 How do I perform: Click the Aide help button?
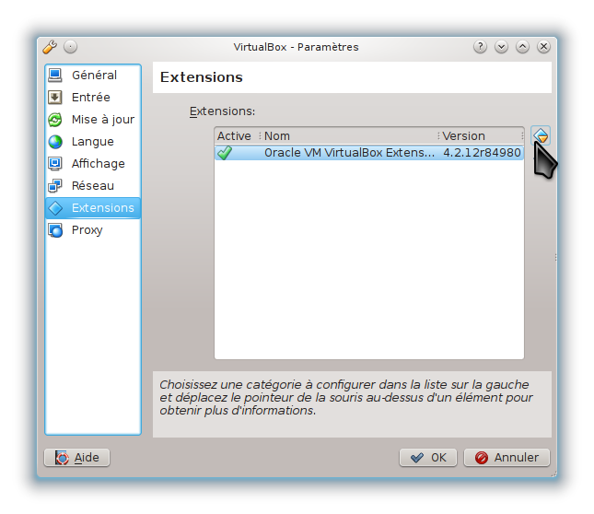[77, 458]
